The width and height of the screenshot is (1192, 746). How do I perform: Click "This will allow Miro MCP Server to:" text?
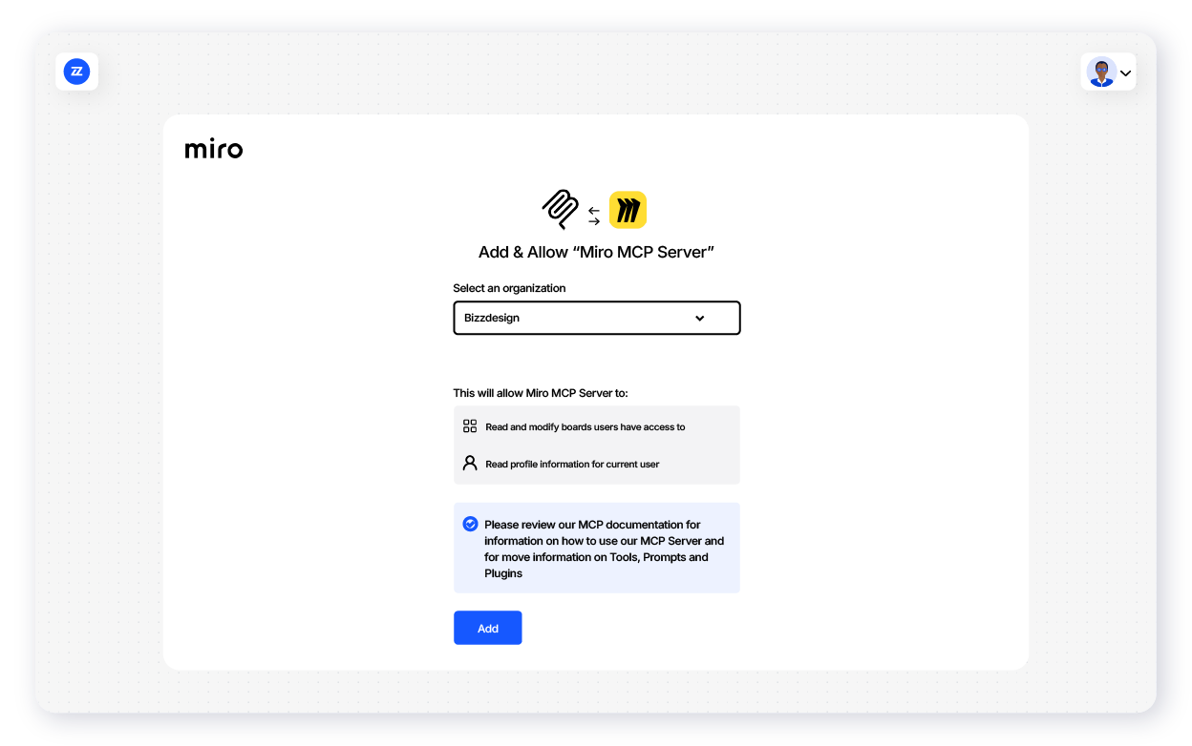pos(541,392)
